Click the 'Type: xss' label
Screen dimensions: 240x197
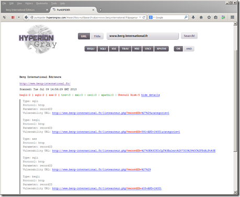[30, 139]
